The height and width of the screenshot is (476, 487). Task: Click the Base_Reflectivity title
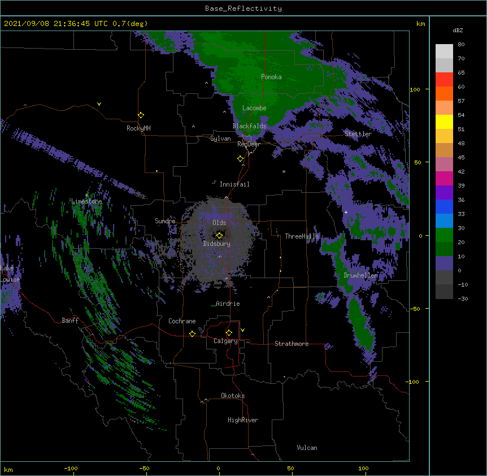(244, 8)
